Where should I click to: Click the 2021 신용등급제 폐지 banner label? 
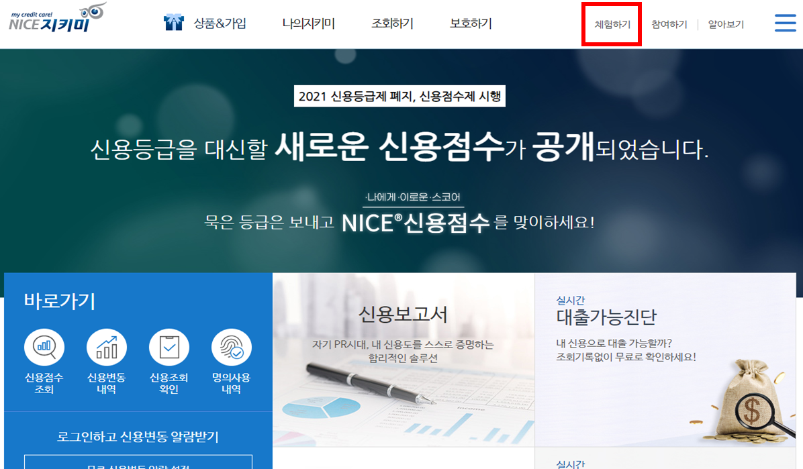(x=399, y=96)
